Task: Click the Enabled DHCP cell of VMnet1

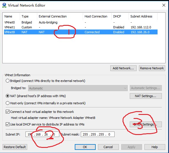Action: [x=119, y=27]
